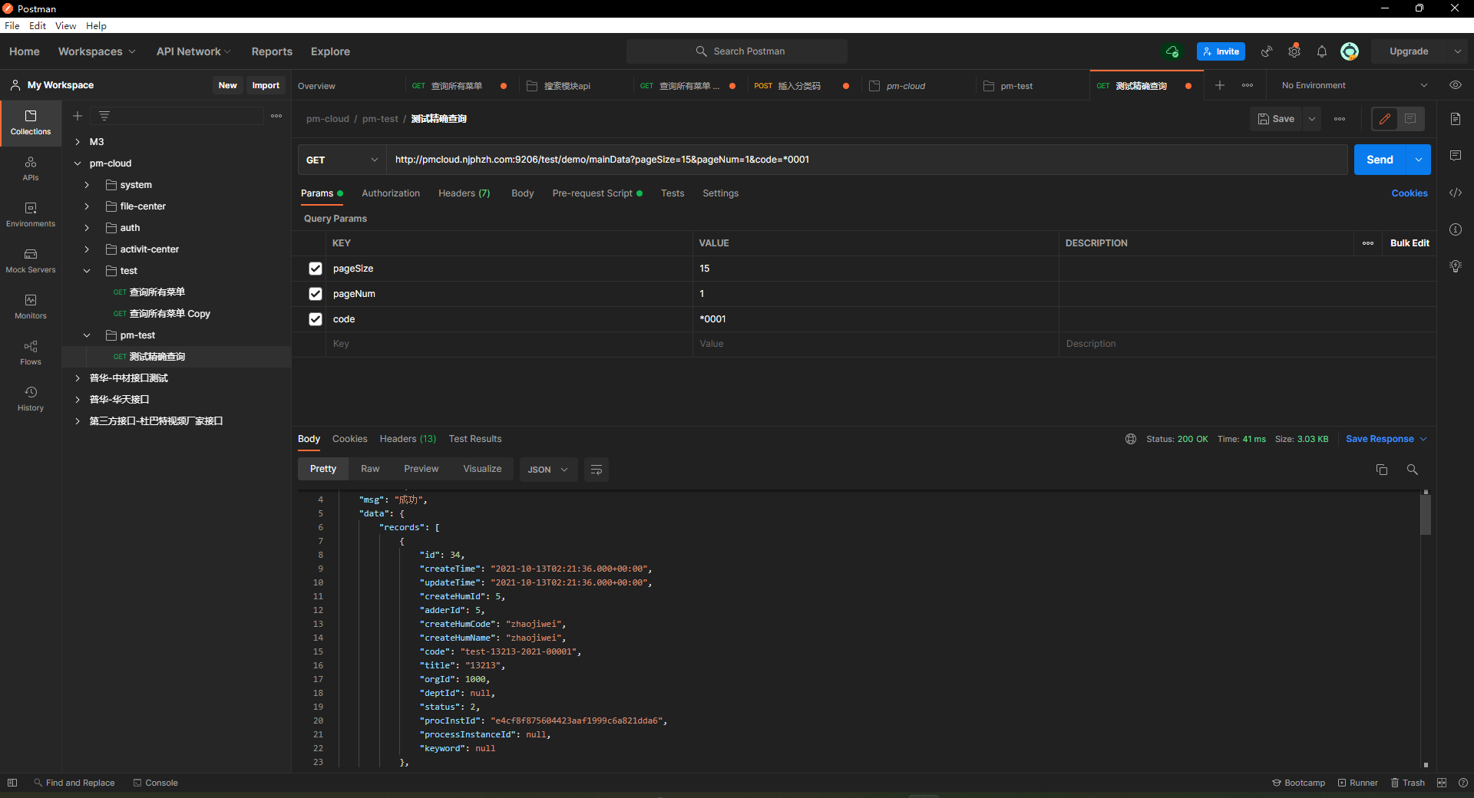The height and width of the screenshot is (798, 1474).
Task: Switch to the Authorization tab
Action: point(391,193)
